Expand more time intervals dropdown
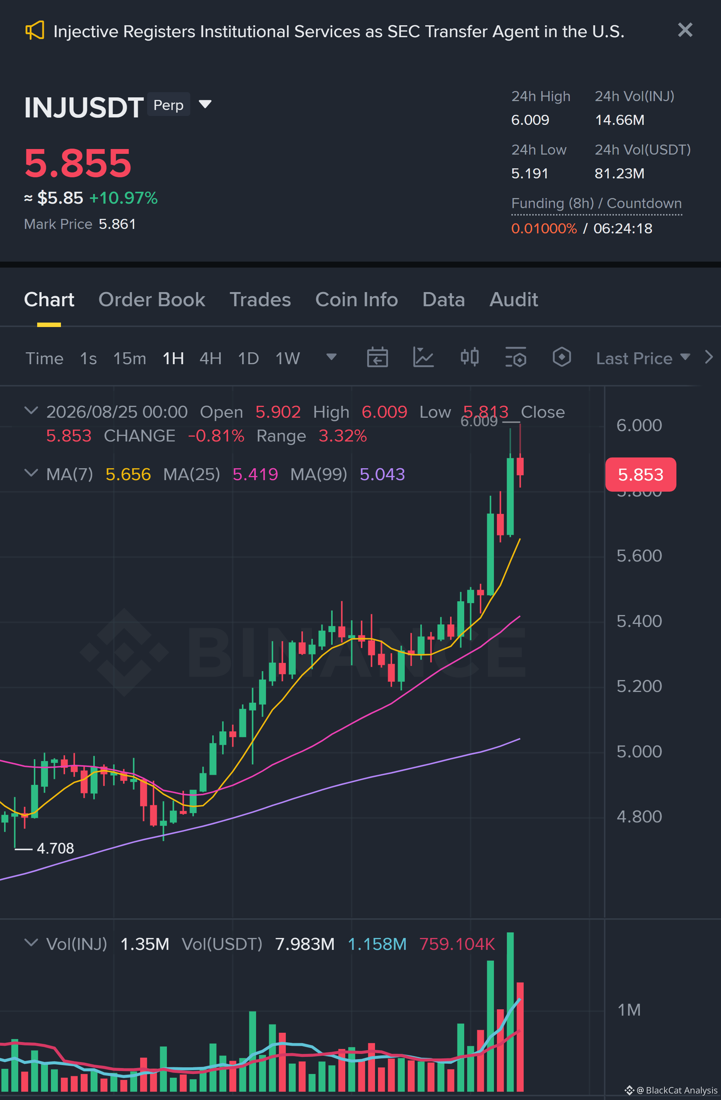The width and height of the screenshot is (721, 1100). click(x=331, y=357)
